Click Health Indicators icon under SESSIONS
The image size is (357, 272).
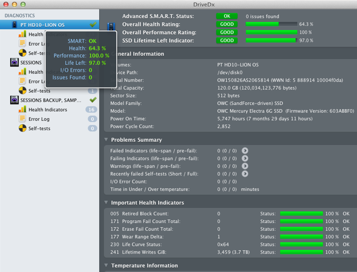pos(22,72)
